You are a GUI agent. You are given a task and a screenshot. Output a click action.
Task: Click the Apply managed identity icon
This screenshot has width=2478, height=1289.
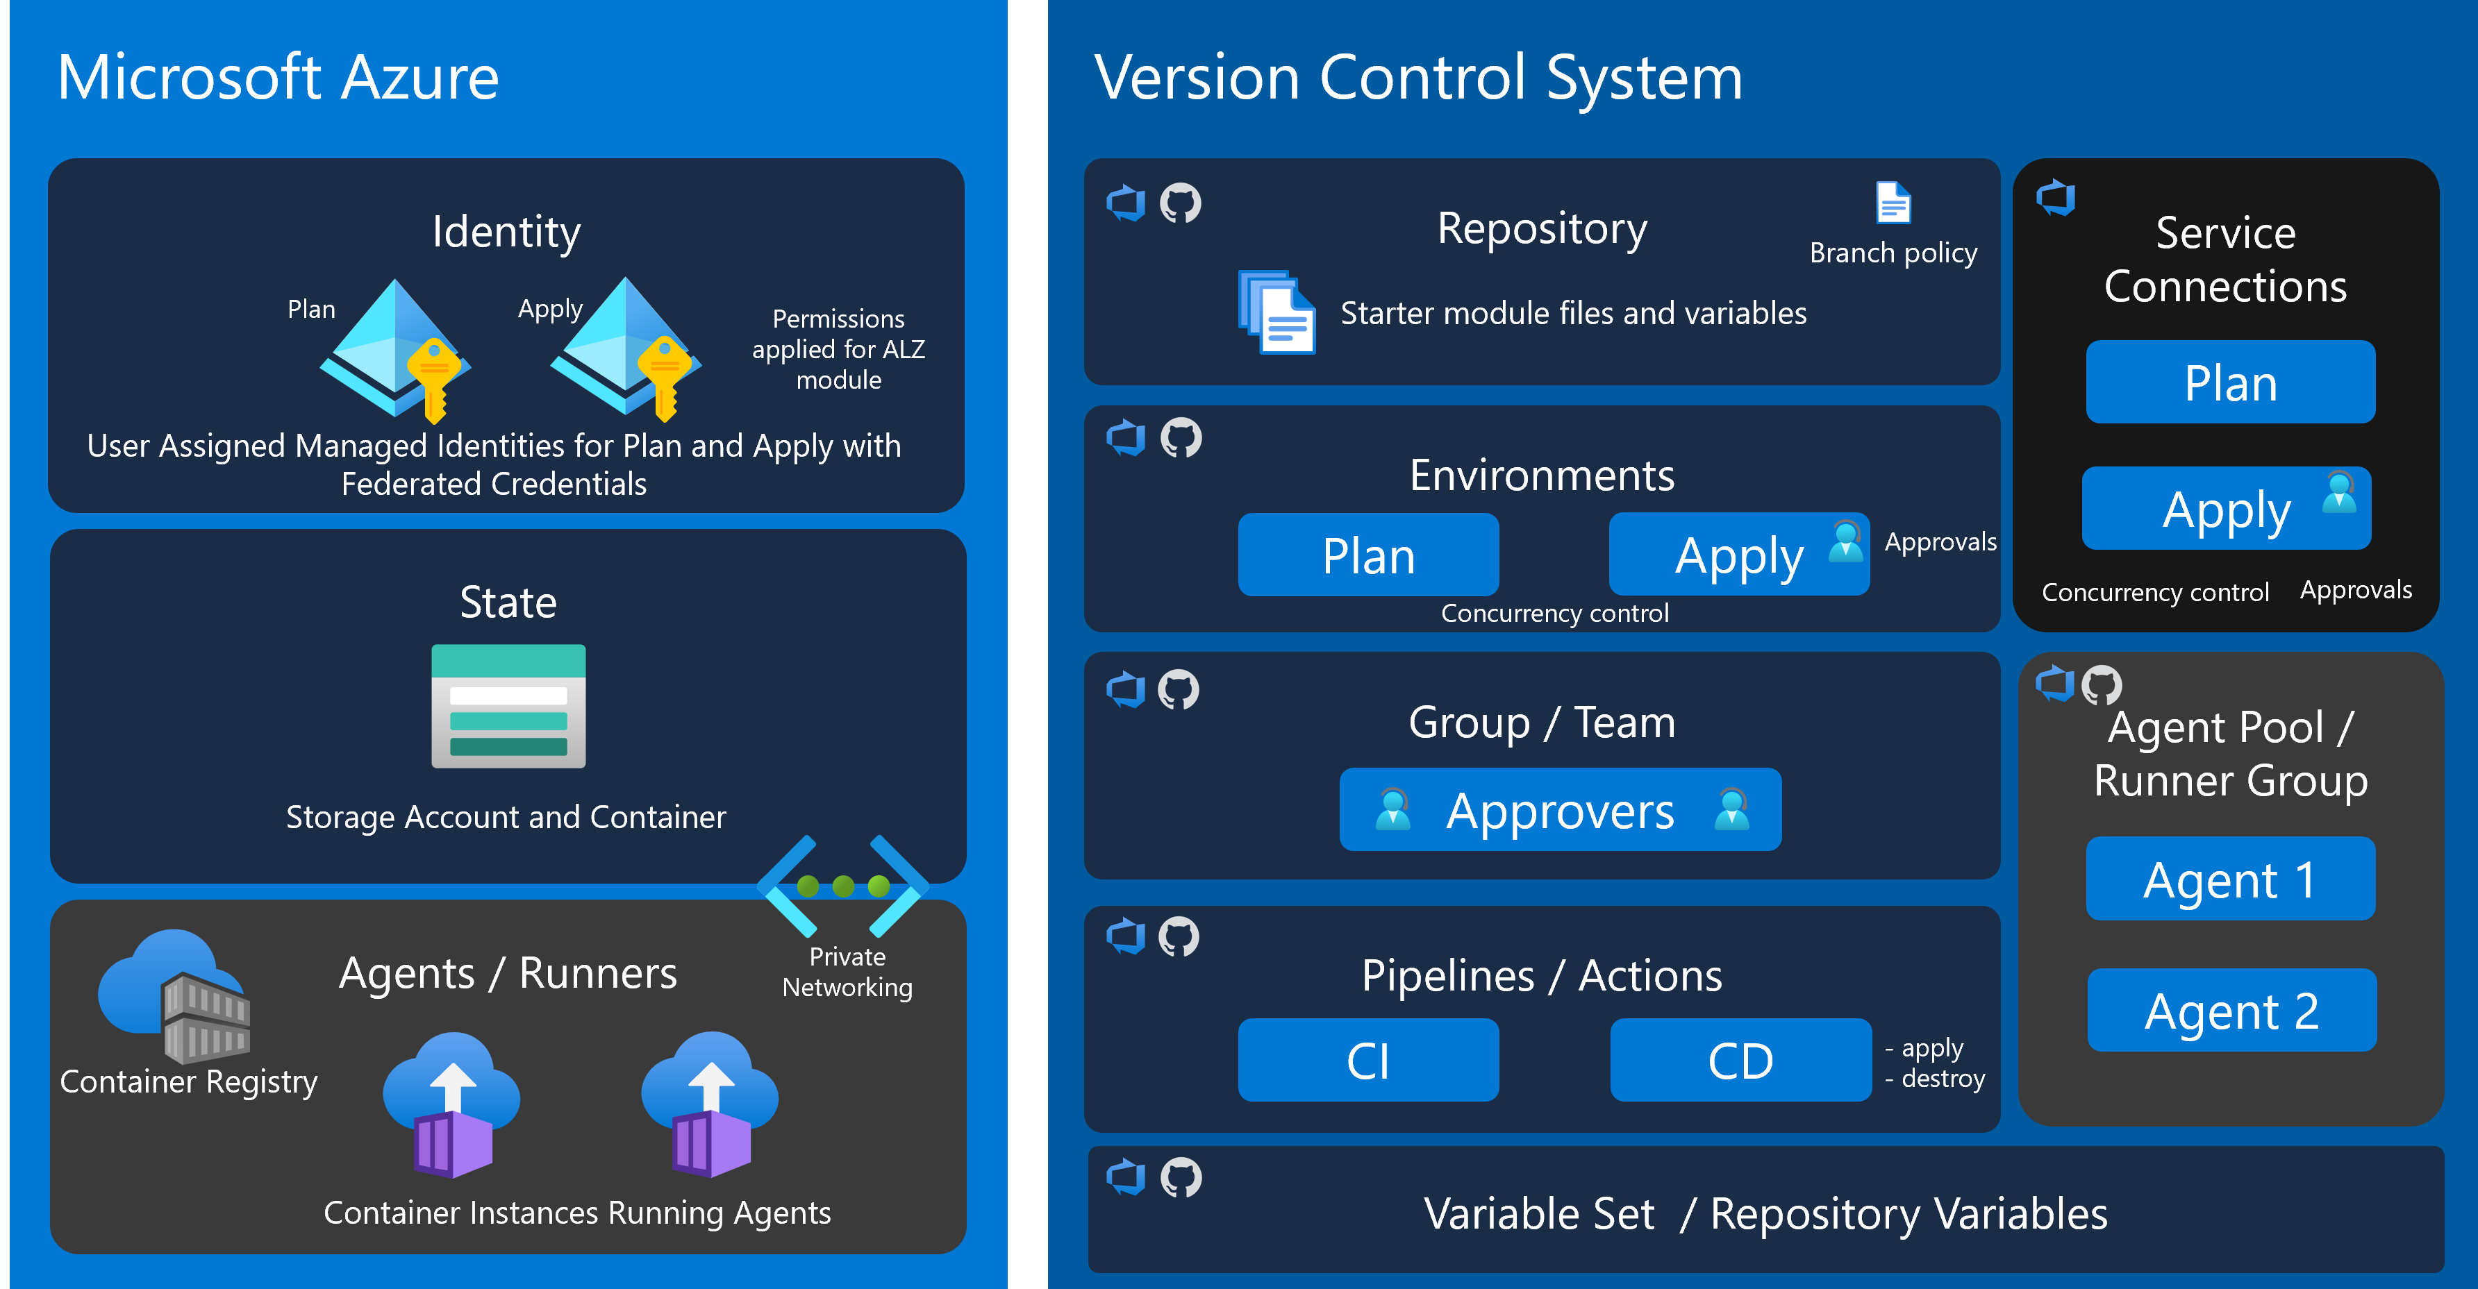(x=625, y=348)
